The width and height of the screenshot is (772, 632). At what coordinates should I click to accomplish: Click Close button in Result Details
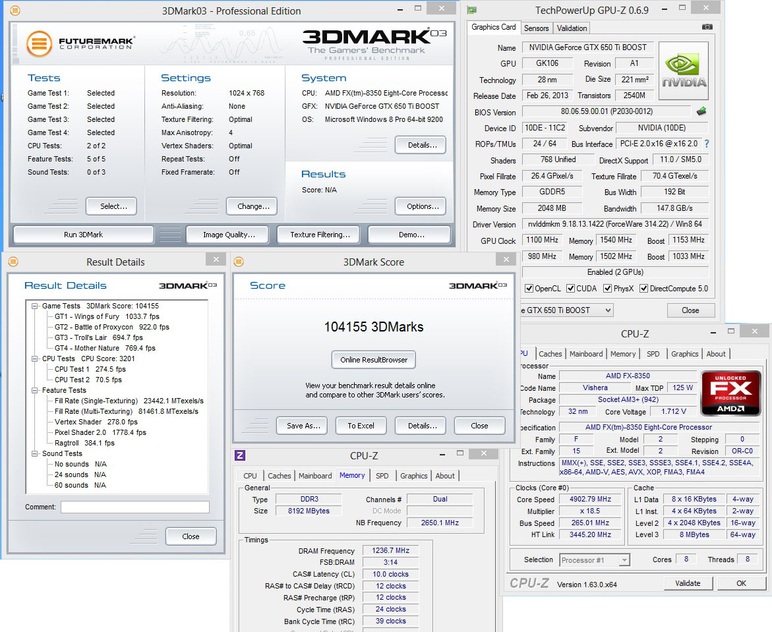pos(191,536)
